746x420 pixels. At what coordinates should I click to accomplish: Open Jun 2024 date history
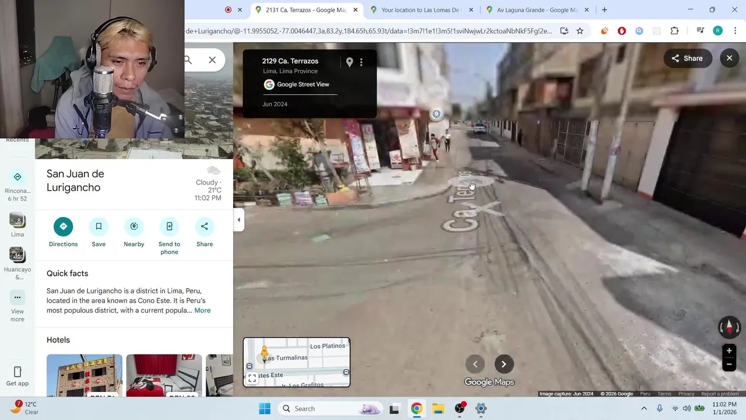(275, 104)
